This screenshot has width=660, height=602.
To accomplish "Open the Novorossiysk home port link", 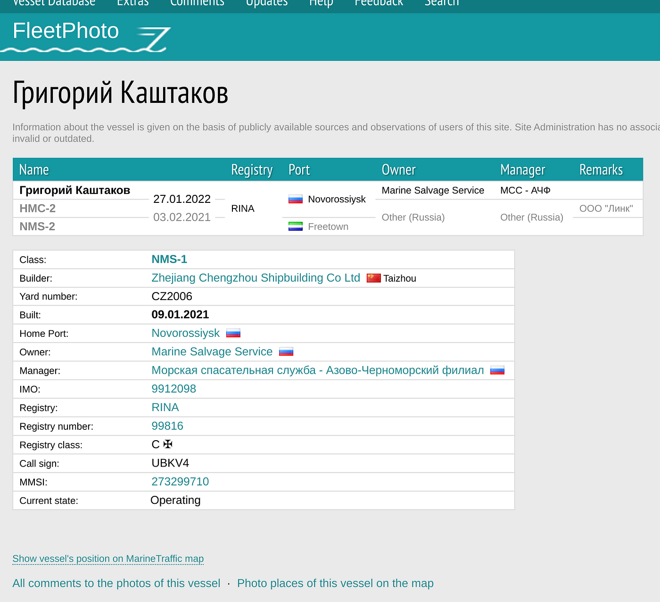I will [186, 333].
